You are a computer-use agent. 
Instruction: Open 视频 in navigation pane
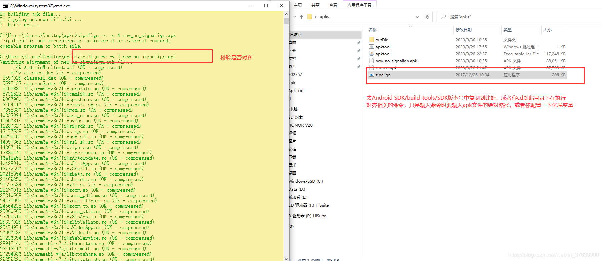pyautogui.click(x=293, y=133)
